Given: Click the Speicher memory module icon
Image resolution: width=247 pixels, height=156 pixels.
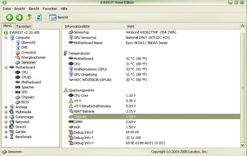Looking at the screenshot, I should pos(18,87).
